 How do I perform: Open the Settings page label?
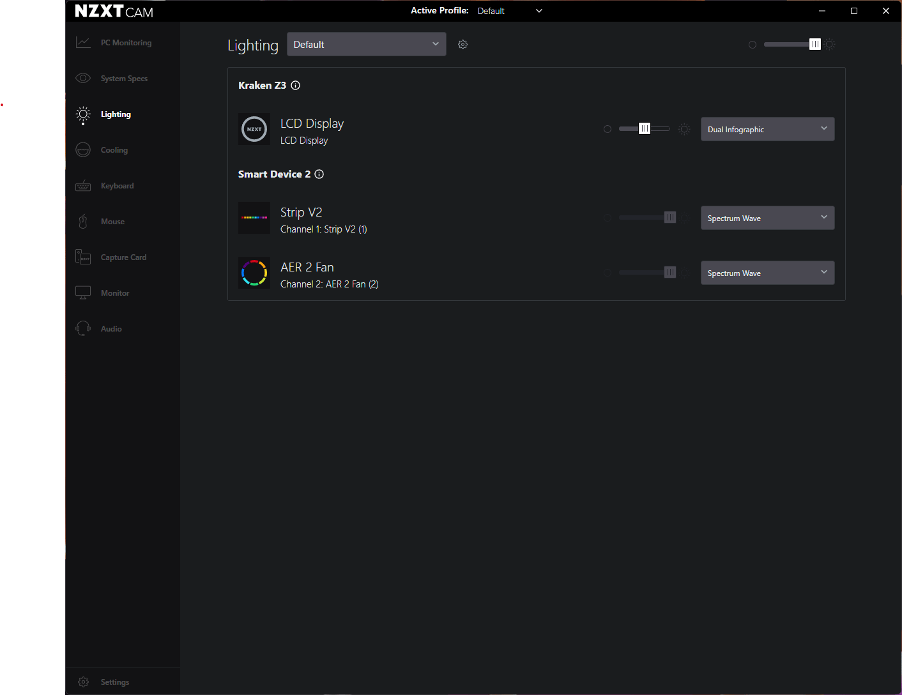point(115,682)
